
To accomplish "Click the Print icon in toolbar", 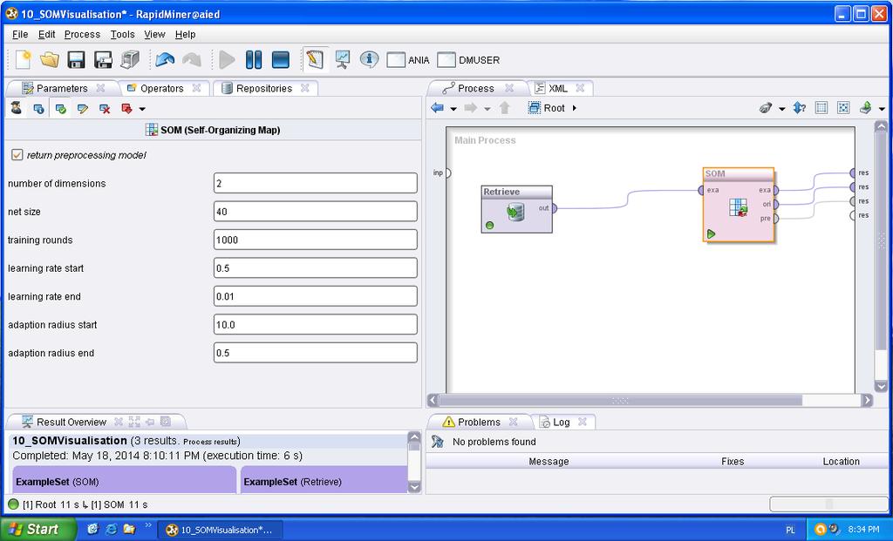I will (131, 60).
